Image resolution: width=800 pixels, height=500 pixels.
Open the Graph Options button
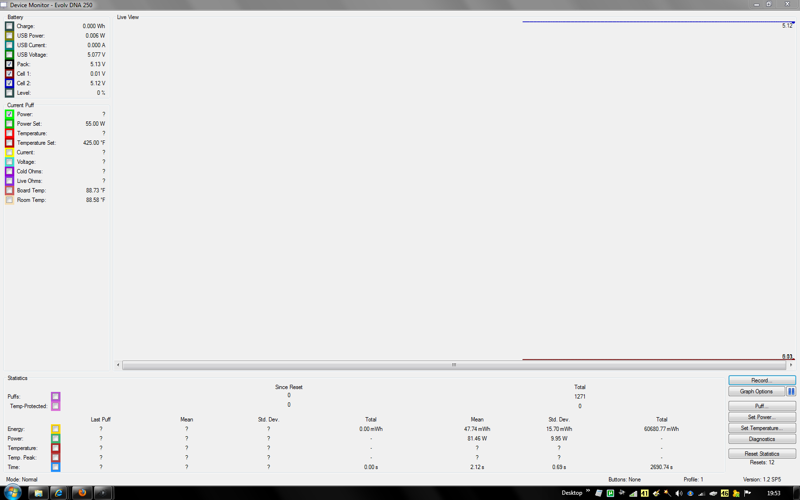756,391
